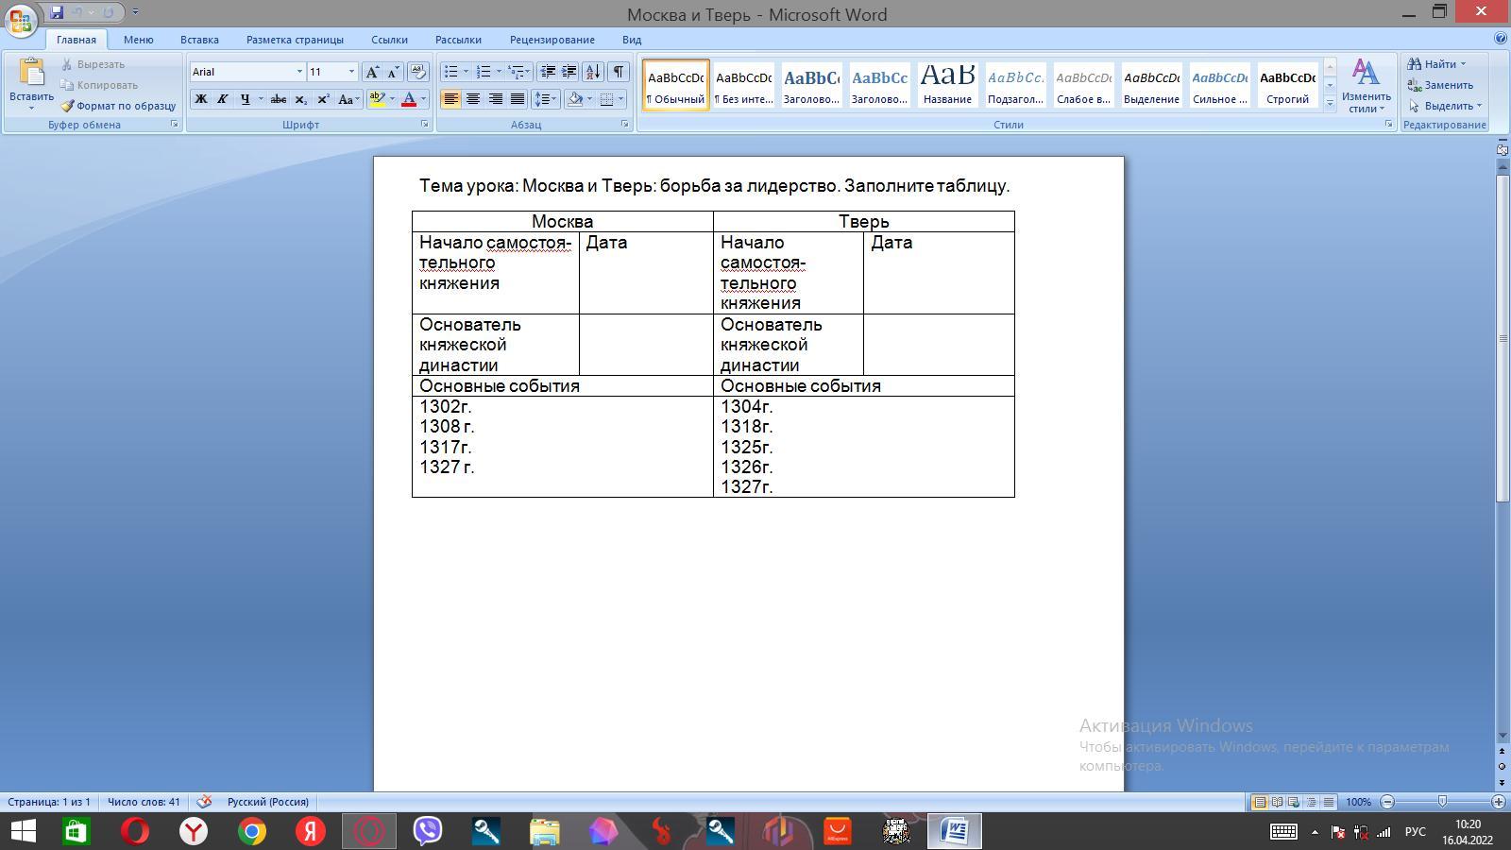Open the Find (Найти) tool
This screenshot has width=1511, height=850.
pos(1435,64)
